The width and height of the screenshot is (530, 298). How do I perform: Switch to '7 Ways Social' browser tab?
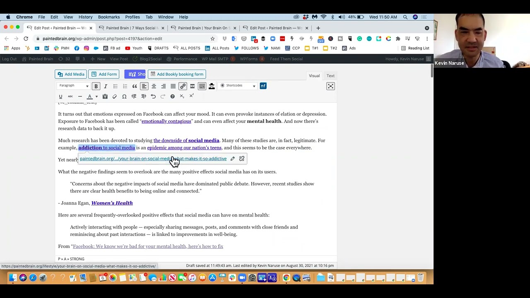(x=132, y=28)
